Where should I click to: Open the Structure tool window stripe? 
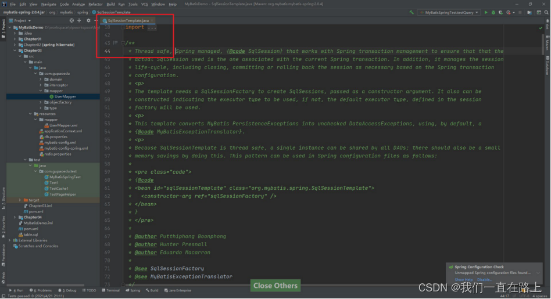[3, 199]
